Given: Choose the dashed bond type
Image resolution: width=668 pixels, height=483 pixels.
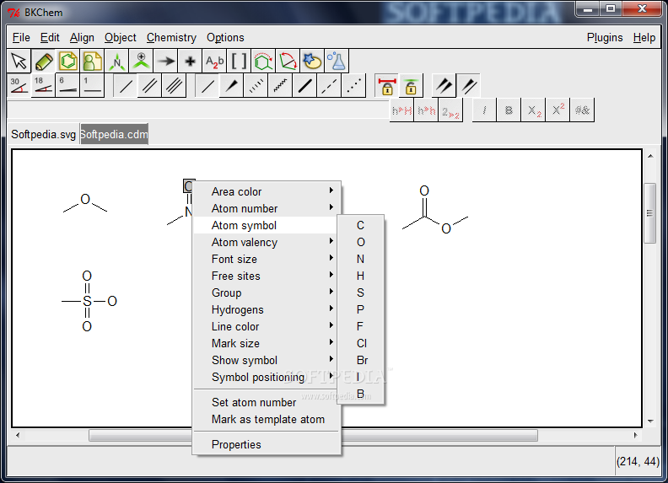Looking at the screenshot, I should coord(329,86).
